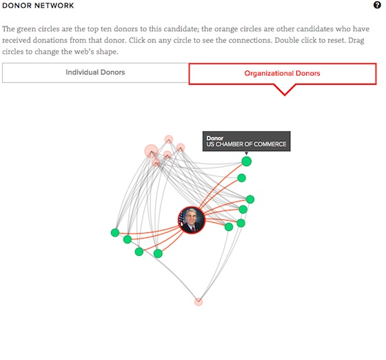Screen dimensions: 386x360
Task: Select the green donor circle directly below the rightmost one
Action: point(243,209)
